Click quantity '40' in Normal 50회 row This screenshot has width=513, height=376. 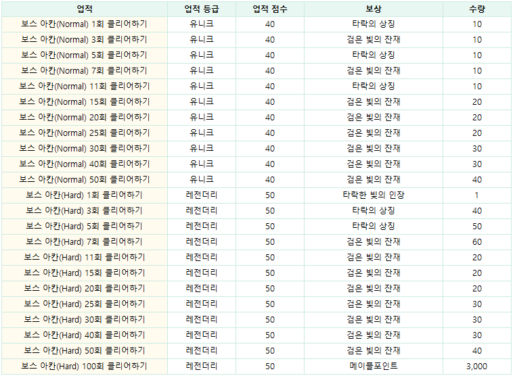tap(477, 179)
